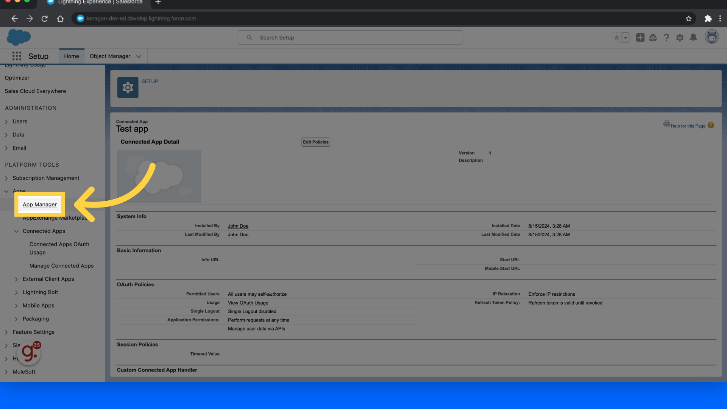
Task: Open Manage Connected Apps
Action: [x=61, y=266]
